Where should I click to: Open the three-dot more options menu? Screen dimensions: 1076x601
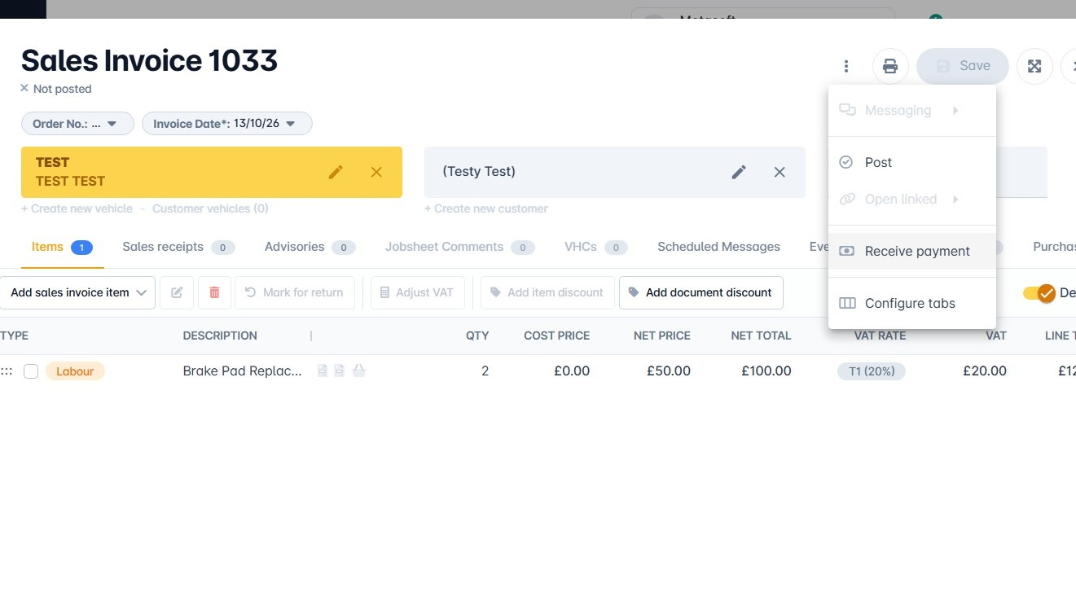tap(846, 66)
